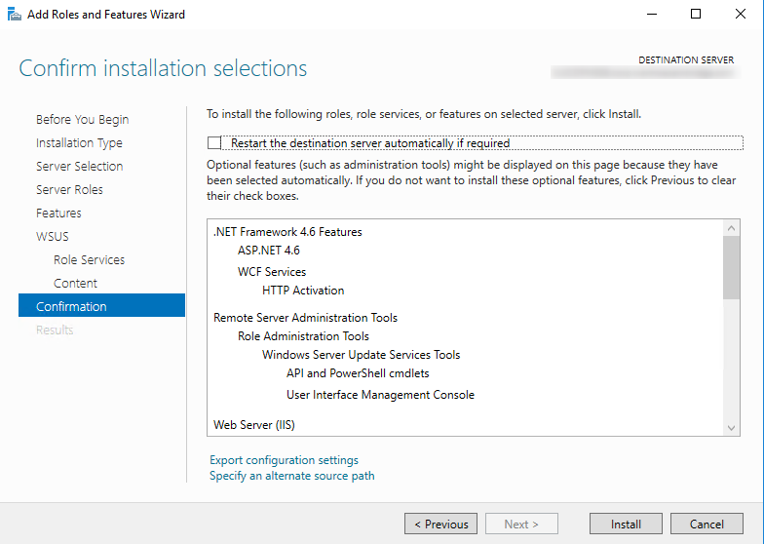This screenshot has height=544, width=764.
Task: Open Specify an alternate source path
Action: pyautogui.click(x=292, y=476)
